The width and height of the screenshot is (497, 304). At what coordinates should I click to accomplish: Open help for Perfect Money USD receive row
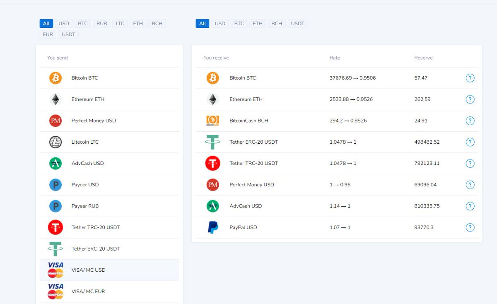tap(470, 185)
